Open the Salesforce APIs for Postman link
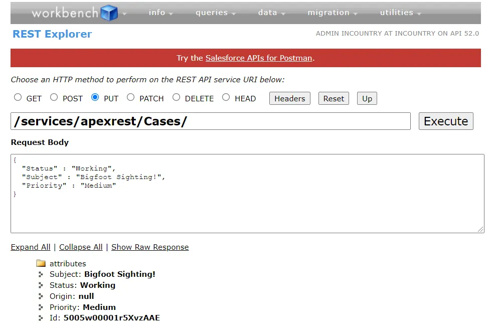The image size is (492, 334). pos(259,58)
